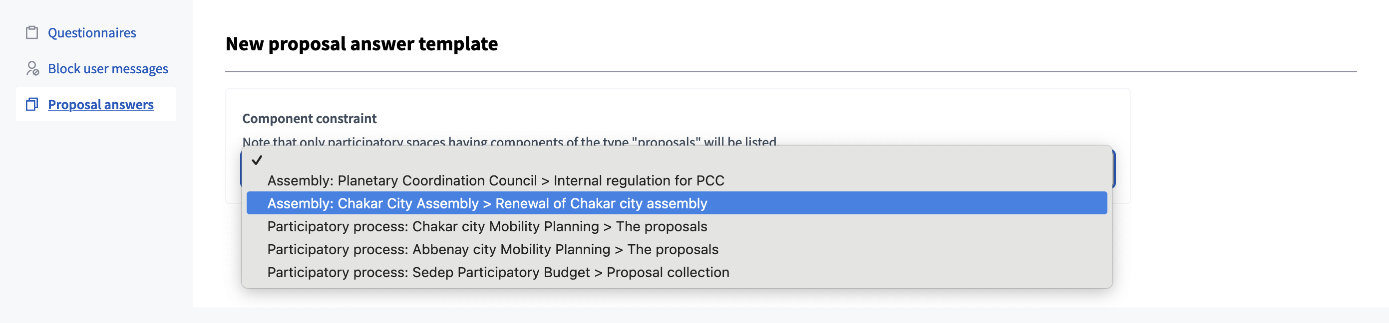Viewport: 1389px width, 323px height.
Task: Select the blank checked option in the list
Action: click(x=647, y=160)
